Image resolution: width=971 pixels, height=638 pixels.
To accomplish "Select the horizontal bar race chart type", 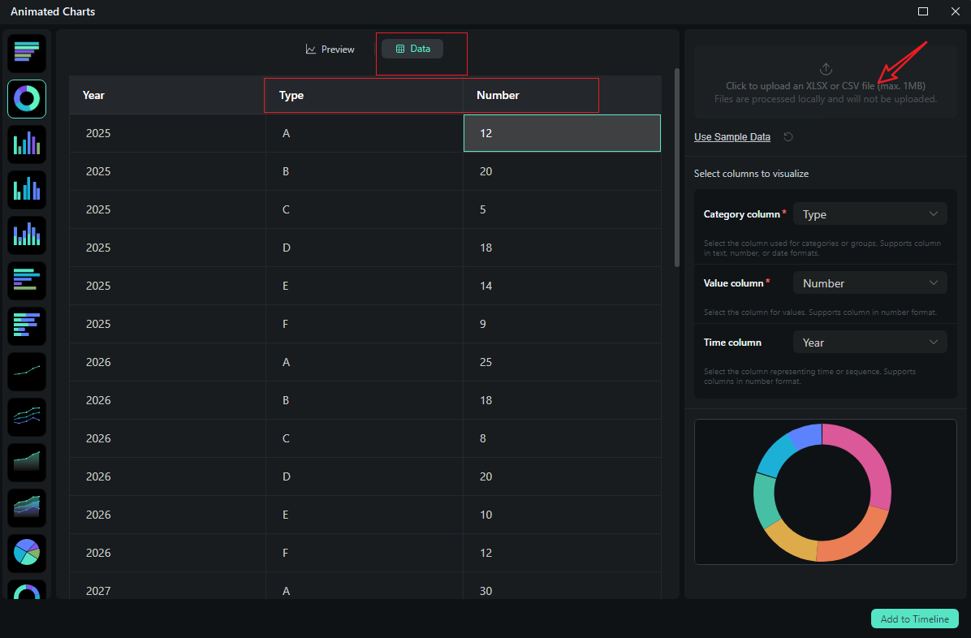I will pyautogui.click(x=27, y=53).
